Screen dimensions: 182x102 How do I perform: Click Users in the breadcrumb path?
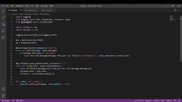point(15,14)
